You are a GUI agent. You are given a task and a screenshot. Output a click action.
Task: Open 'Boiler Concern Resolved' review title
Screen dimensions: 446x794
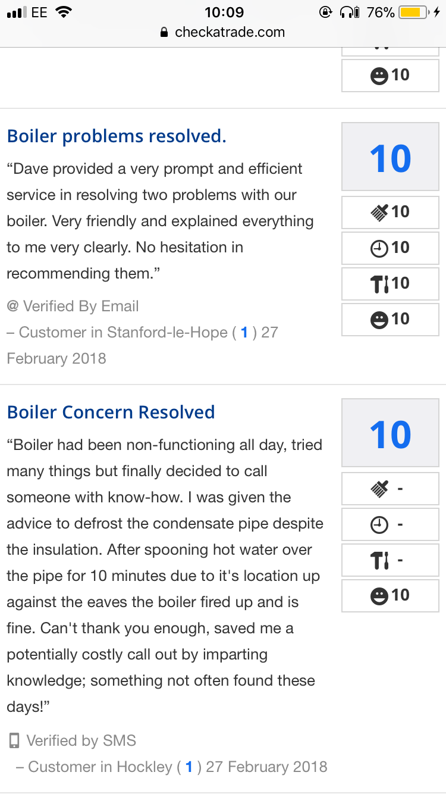[111, 412]
